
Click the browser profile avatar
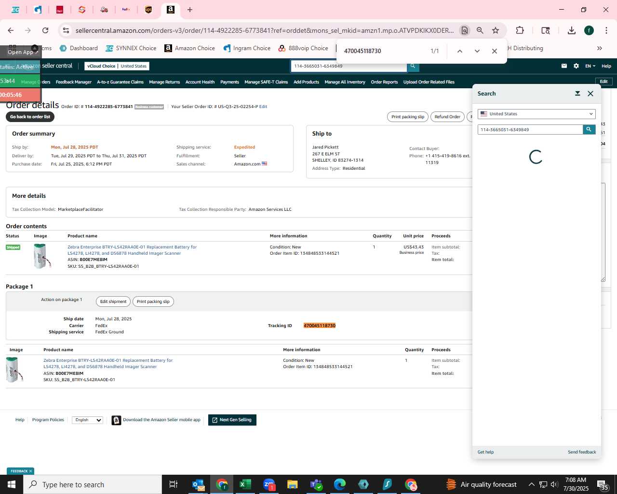pyautogui.click(x=589, y=30)
